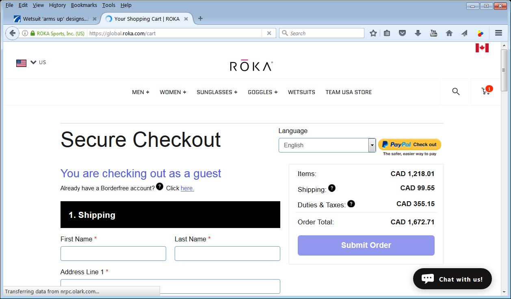This screenshot has height=299, width=511.
Task: Open the History menu
Action: tap(57, 5)
